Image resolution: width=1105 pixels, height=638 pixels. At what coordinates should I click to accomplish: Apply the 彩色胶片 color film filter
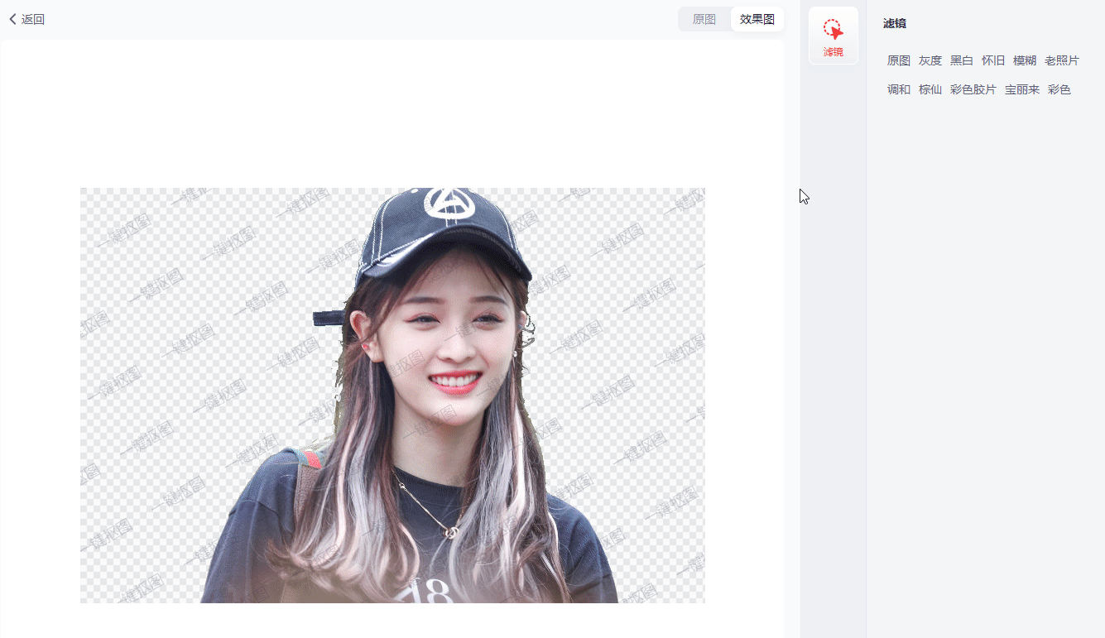(x=973, y=89)
